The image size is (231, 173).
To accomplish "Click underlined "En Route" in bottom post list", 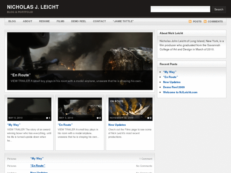I will click(x=38, y=166).
